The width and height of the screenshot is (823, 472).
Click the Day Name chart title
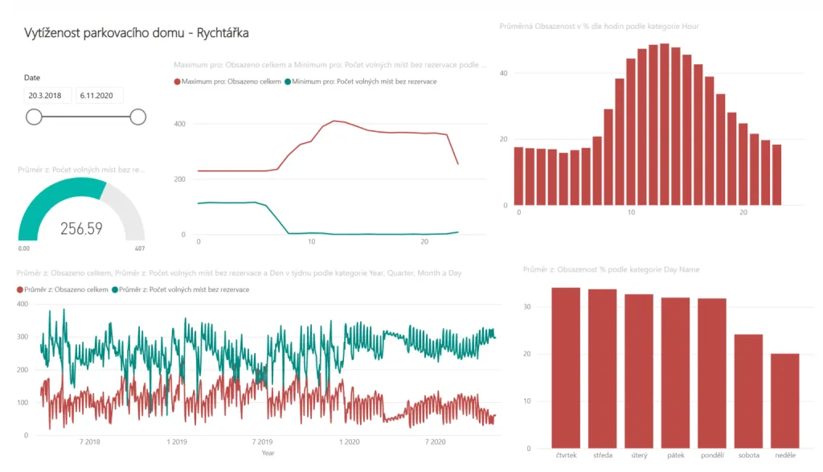[611, 269]
